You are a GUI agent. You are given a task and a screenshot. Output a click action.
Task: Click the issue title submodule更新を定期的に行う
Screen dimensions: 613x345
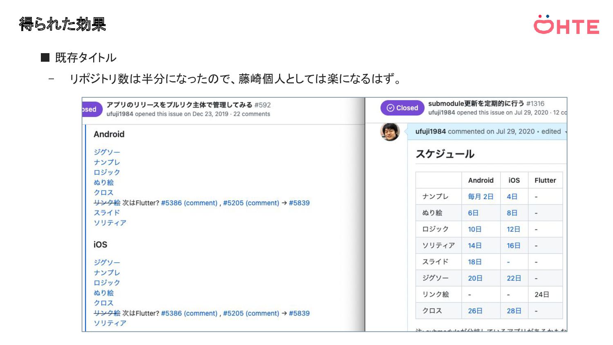point(476,103)
